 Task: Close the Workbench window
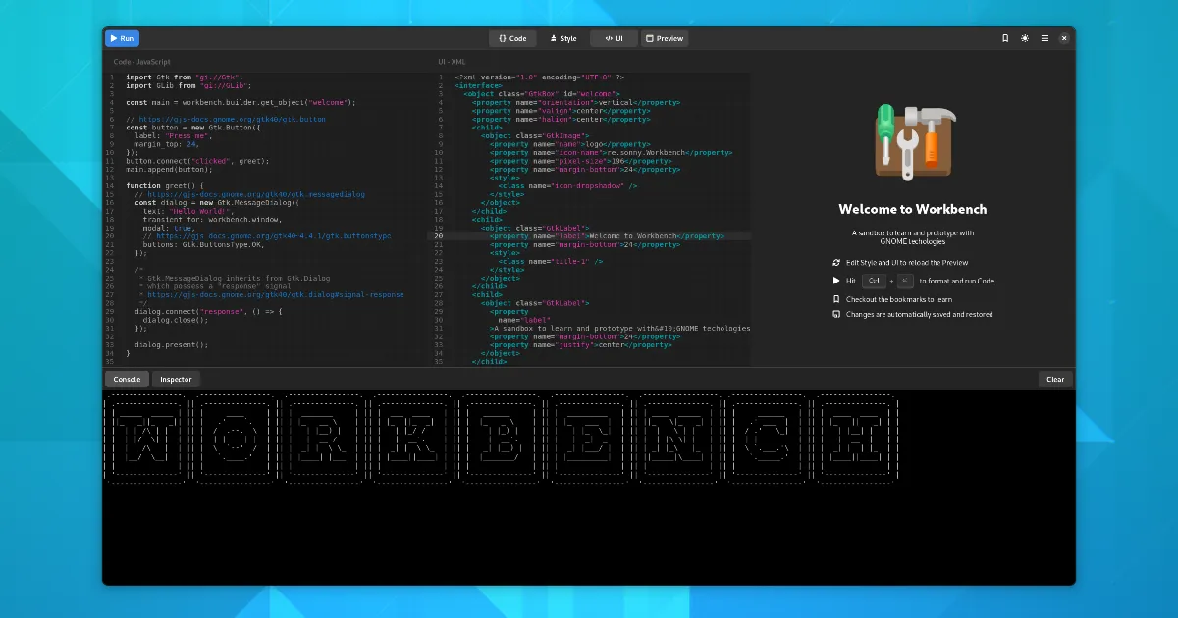click(1064, 39)
